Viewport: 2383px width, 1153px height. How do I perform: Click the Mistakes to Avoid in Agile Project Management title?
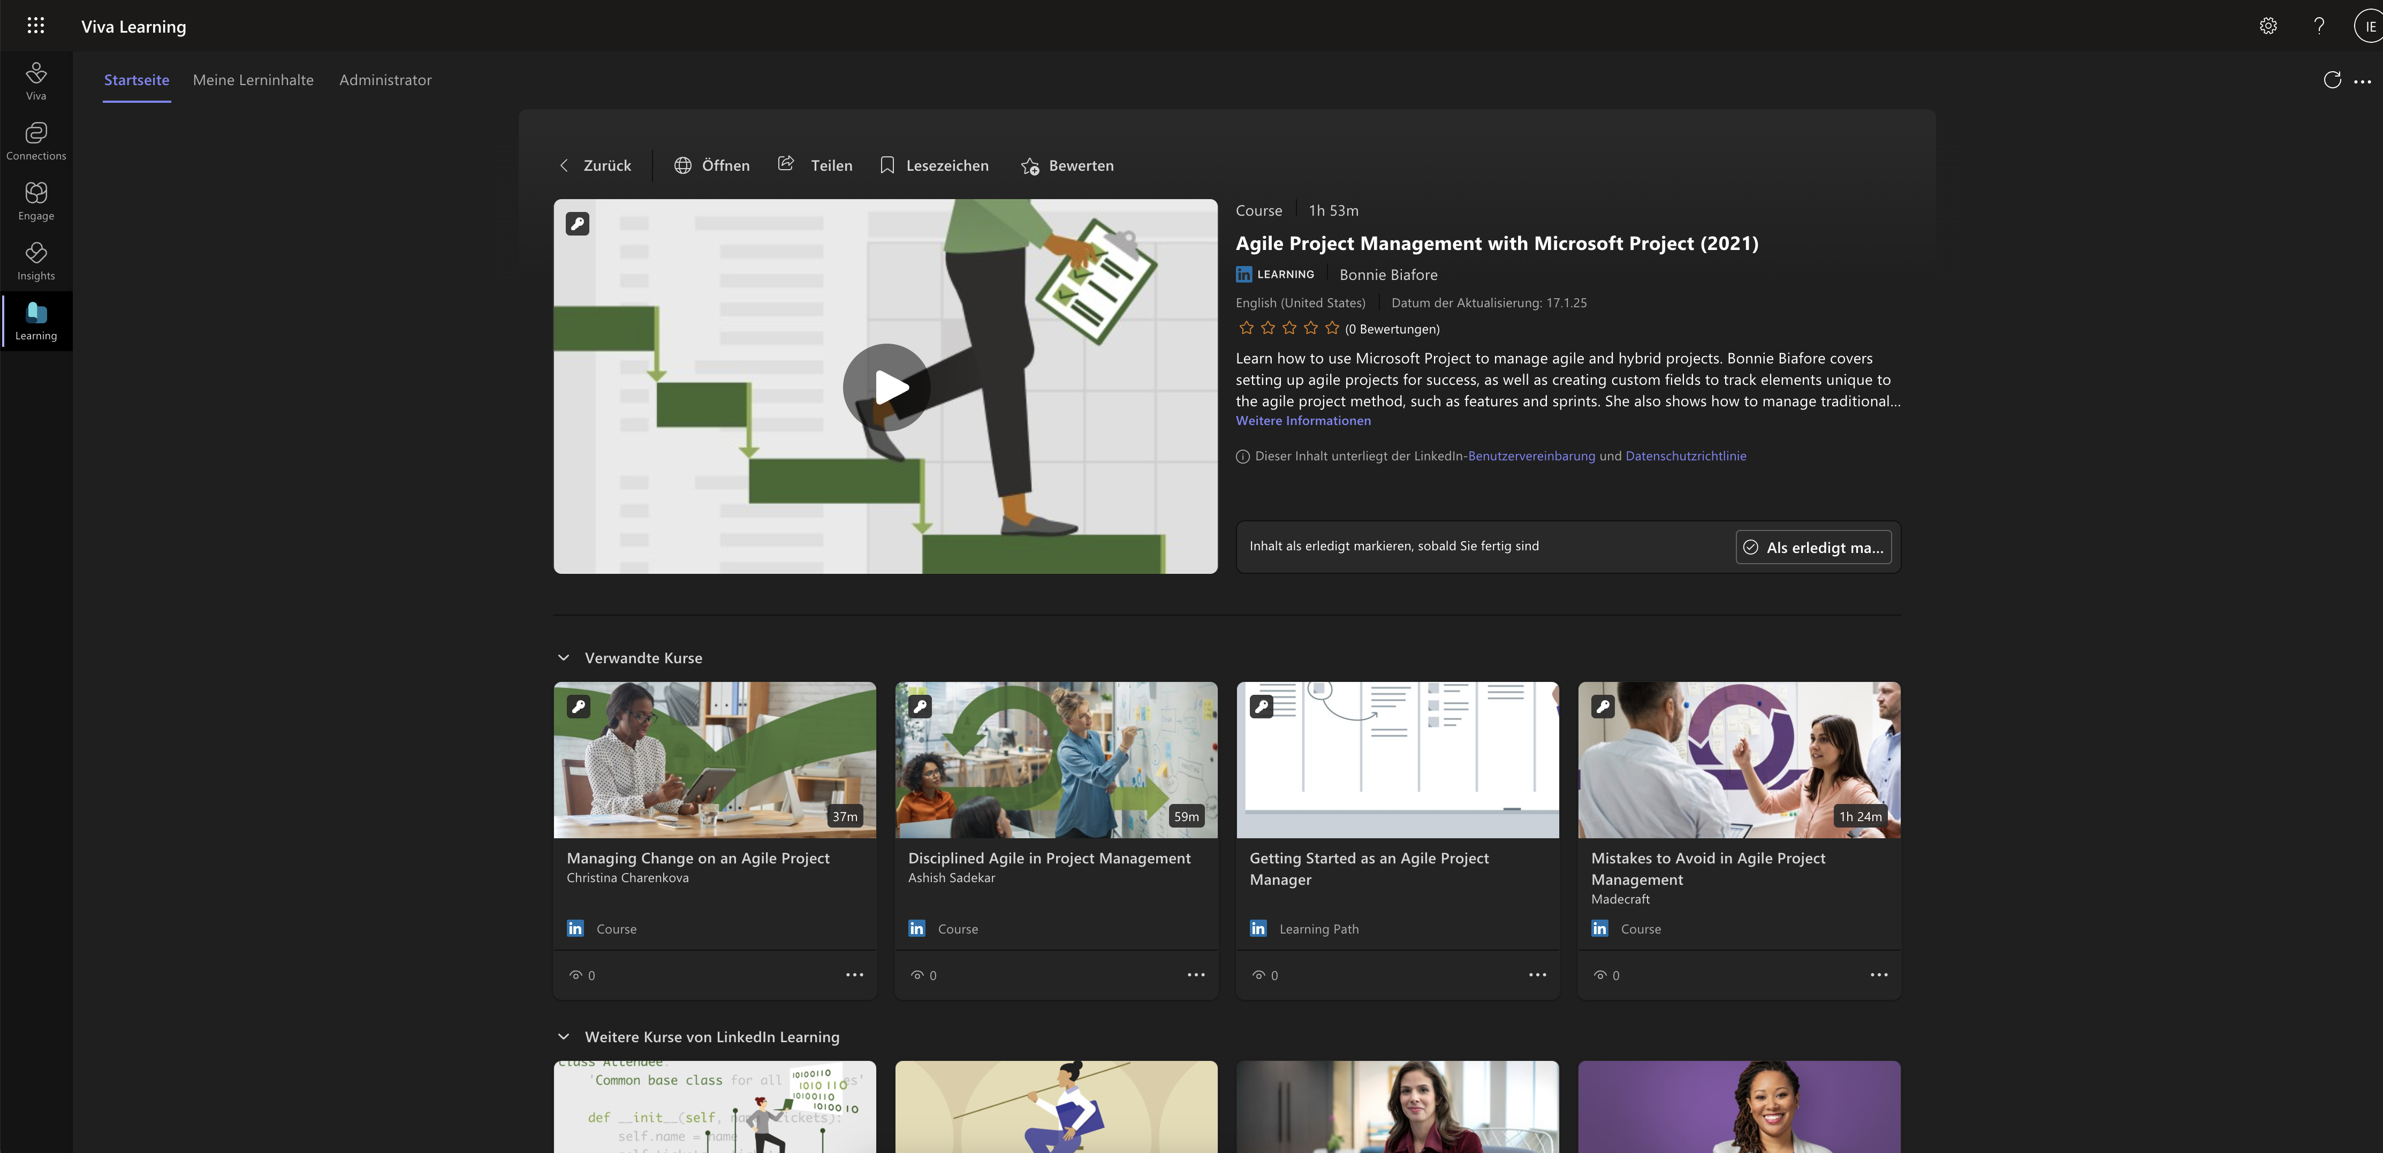(x=1707, y=869)
